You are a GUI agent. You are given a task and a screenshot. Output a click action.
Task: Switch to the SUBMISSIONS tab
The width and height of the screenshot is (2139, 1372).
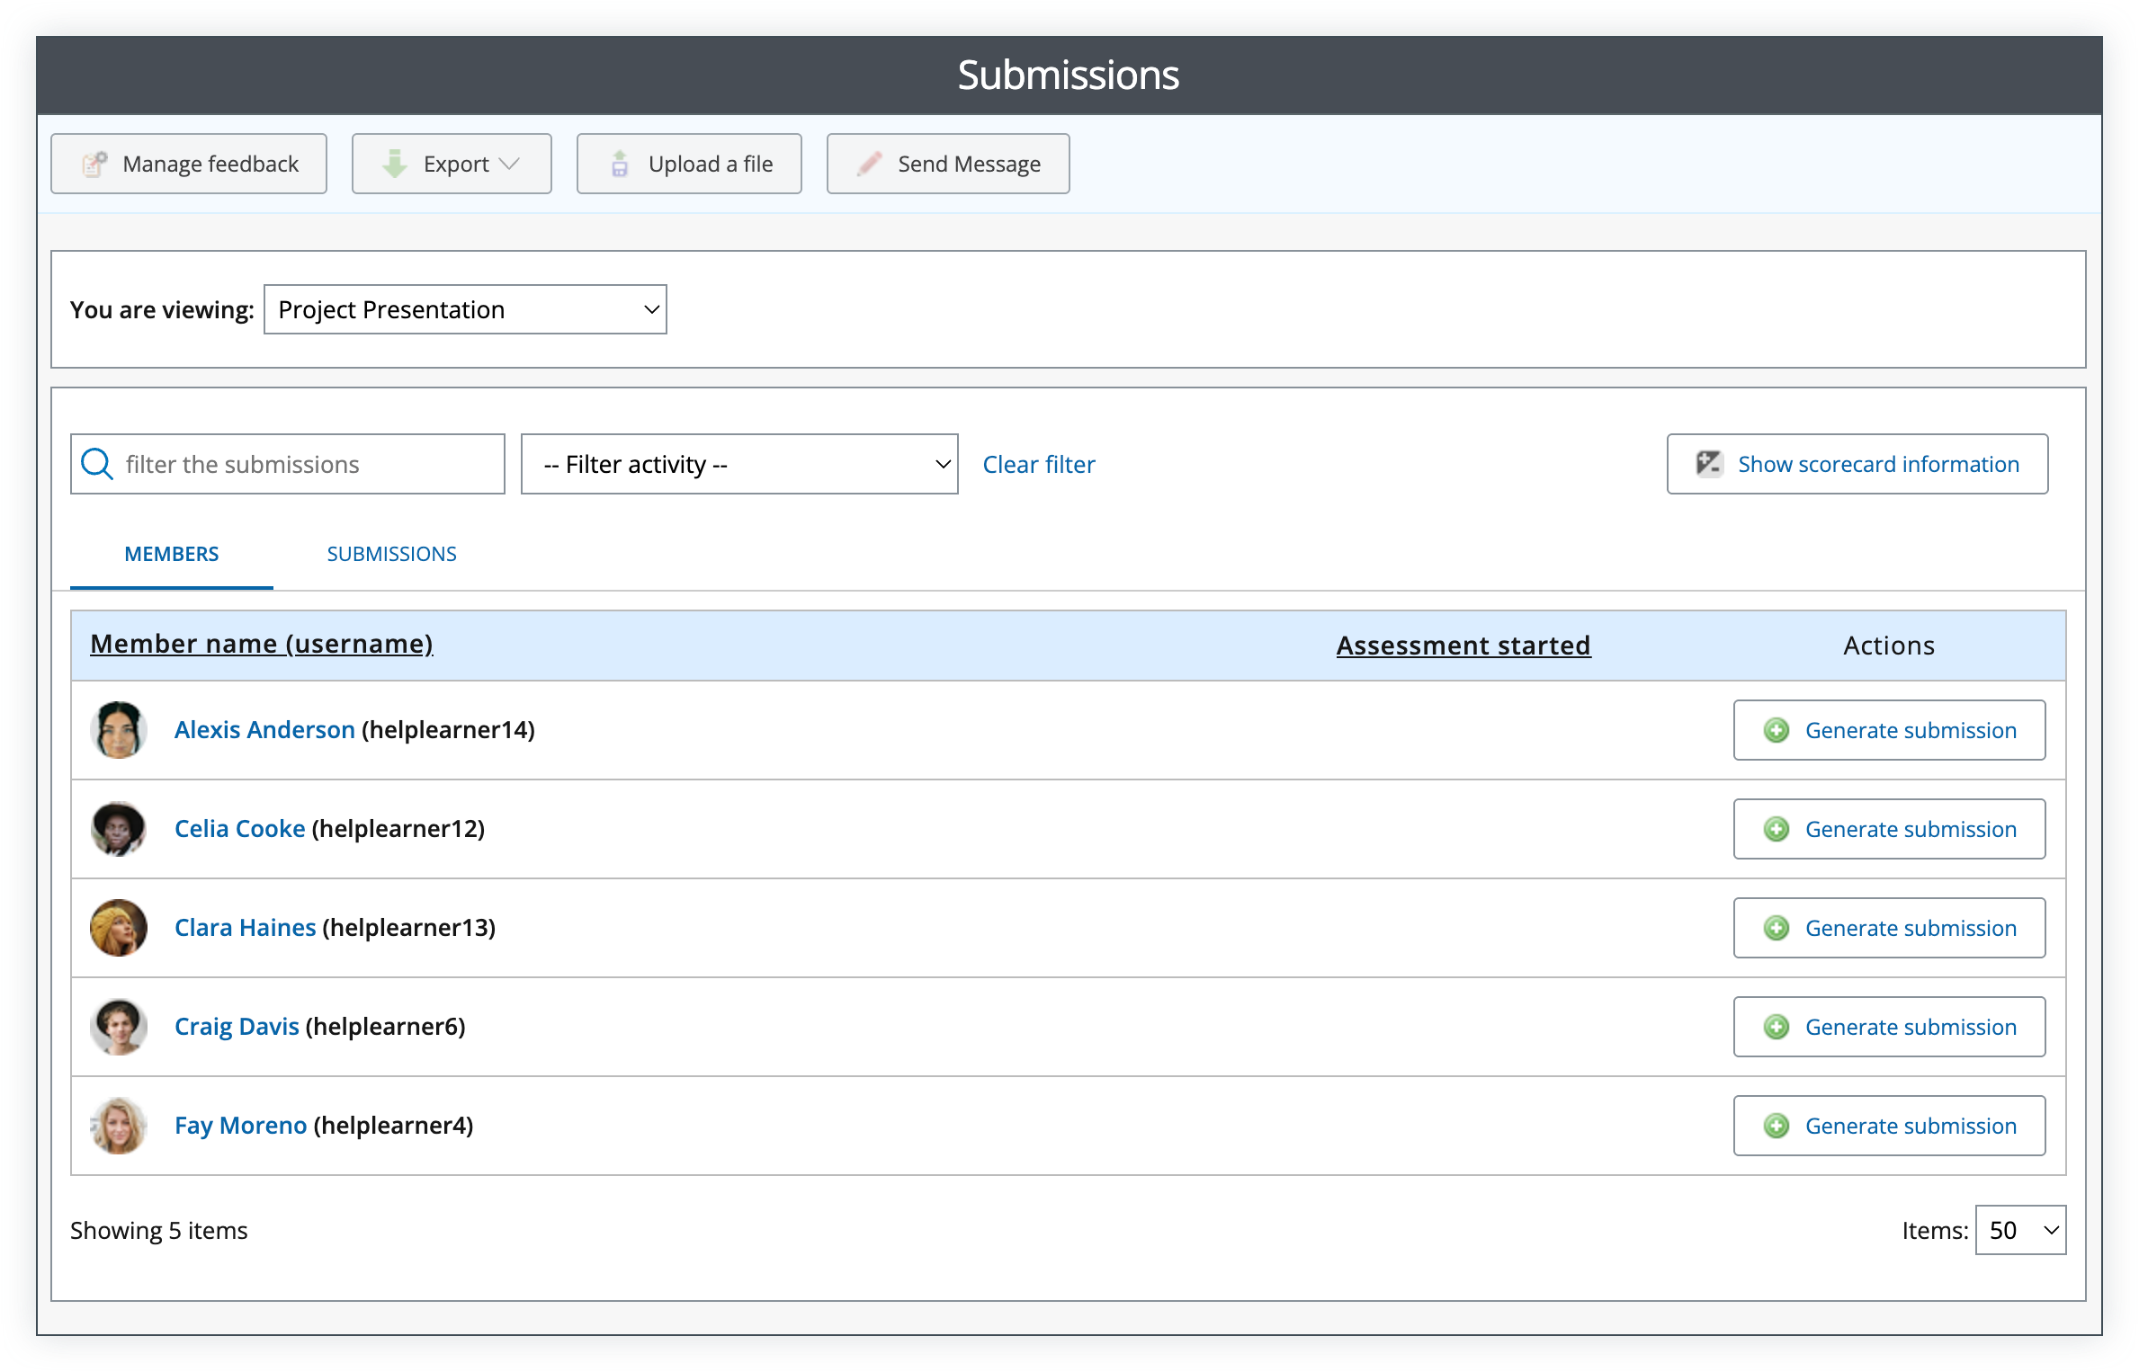point(391,554)
